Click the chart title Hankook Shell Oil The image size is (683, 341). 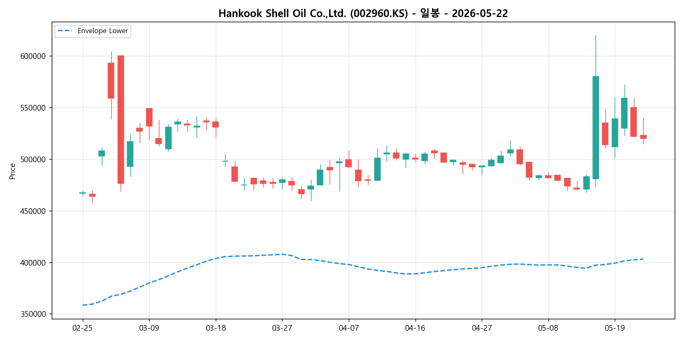pos(363,13)
